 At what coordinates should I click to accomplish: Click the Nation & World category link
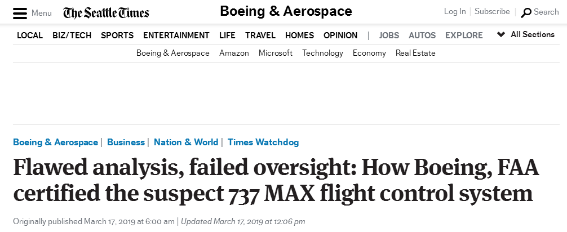tap(186, 142)
